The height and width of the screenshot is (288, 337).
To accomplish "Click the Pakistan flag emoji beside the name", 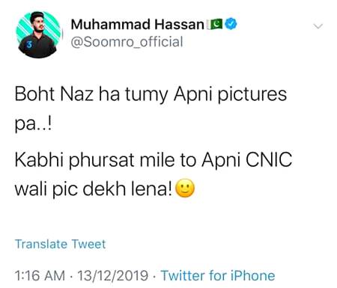I will [x=215, y=24].
